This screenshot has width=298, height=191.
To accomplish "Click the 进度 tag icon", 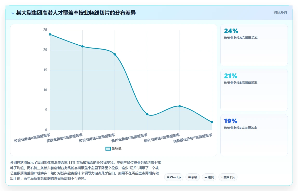I will coord(206,177).
